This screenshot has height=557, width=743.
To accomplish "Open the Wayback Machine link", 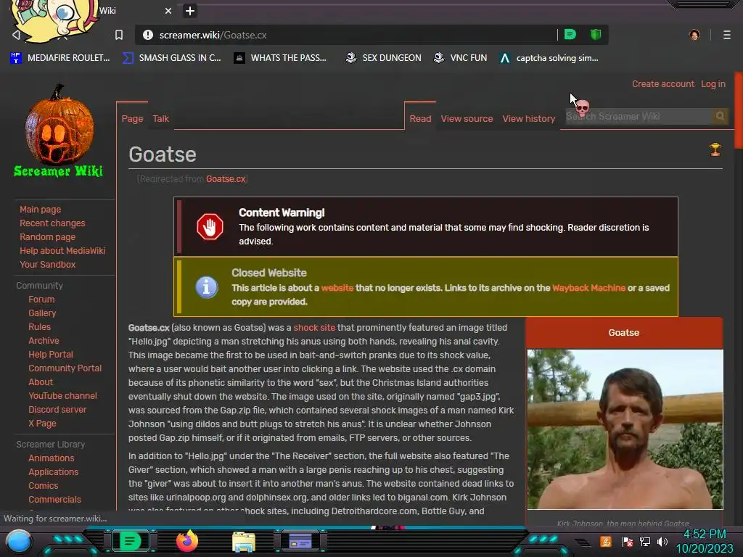I will click(x=588, y=288).
